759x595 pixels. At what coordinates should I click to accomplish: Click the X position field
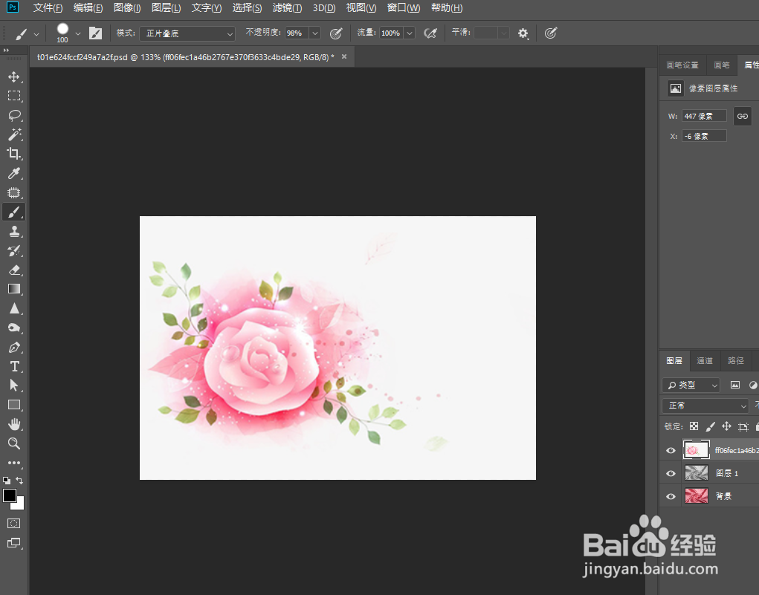pyautogui.click(x=704, y=137)
